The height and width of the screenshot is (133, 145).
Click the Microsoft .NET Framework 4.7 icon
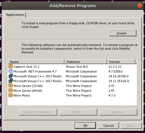10,71
